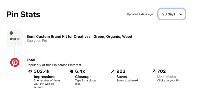Click the eye icon beside Impressions
Viewport: 202px width, 92px height.
point(30,71)
